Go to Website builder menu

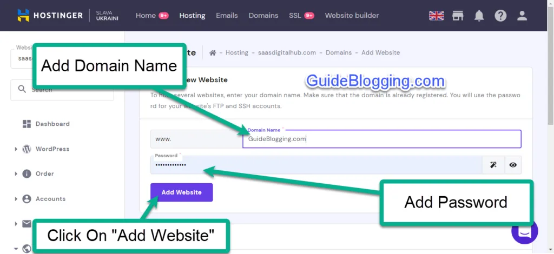click(x=352, y=16)
